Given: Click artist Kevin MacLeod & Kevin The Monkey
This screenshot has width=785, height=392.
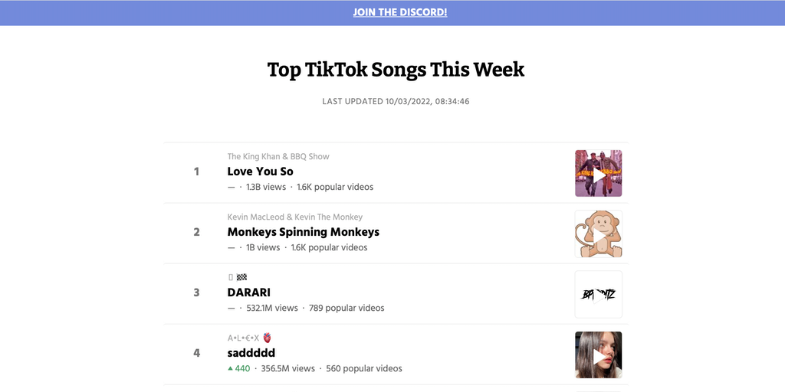Looking at the screenshot, I should coord(294,217).
